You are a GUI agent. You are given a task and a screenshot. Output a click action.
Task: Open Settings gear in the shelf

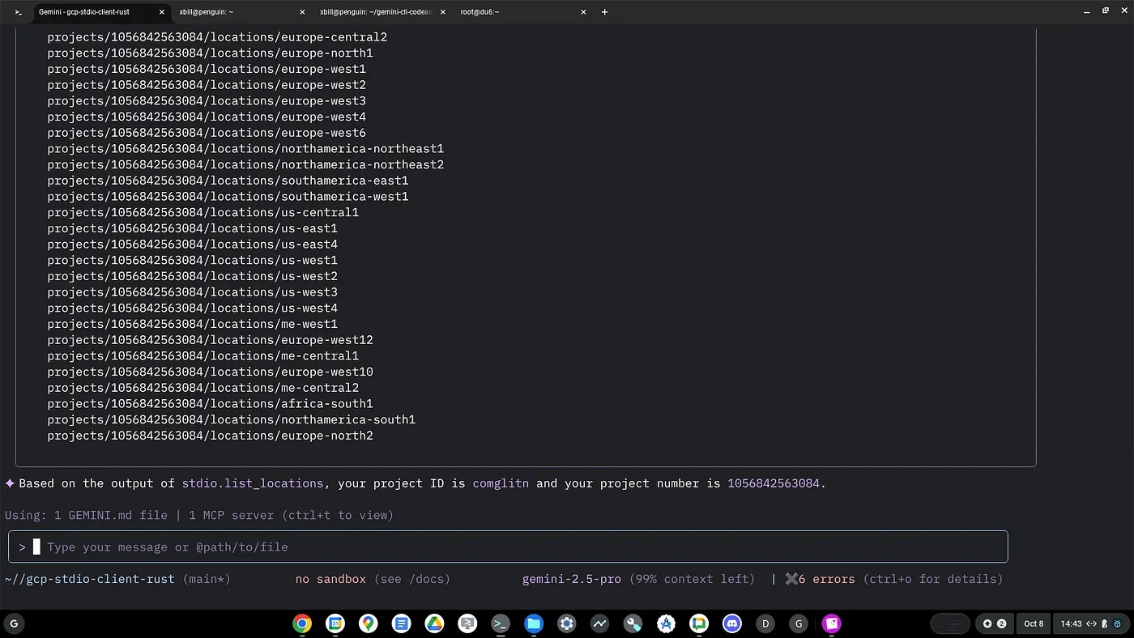click(566, 623)
